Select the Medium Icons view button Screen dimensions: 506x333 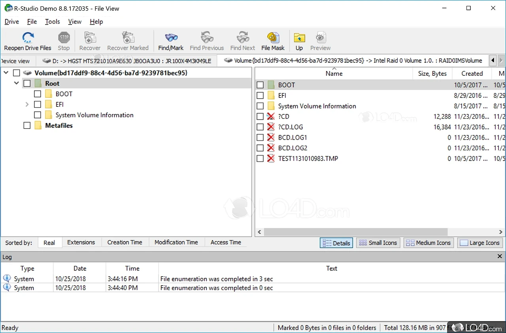click(429, 243)
